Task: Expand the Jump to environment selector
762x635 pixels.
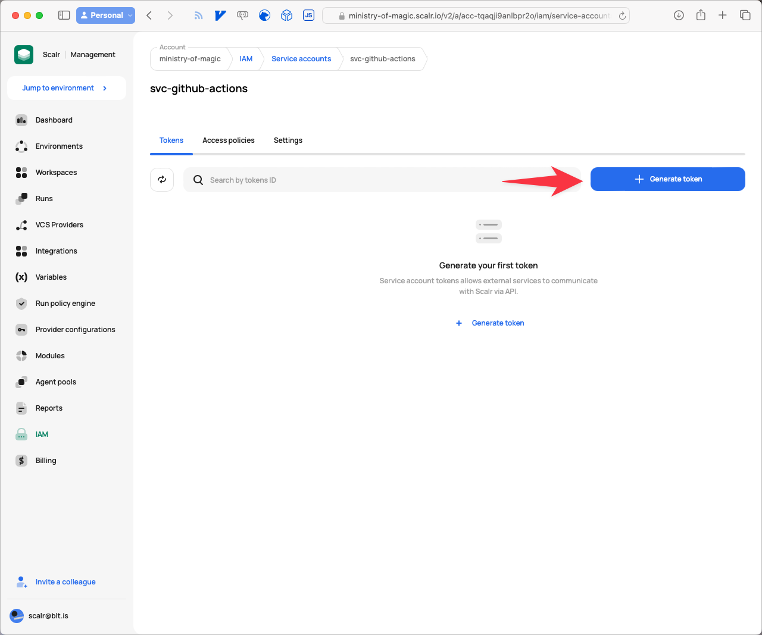Action: pyautogui.click(x=67, y=88)
